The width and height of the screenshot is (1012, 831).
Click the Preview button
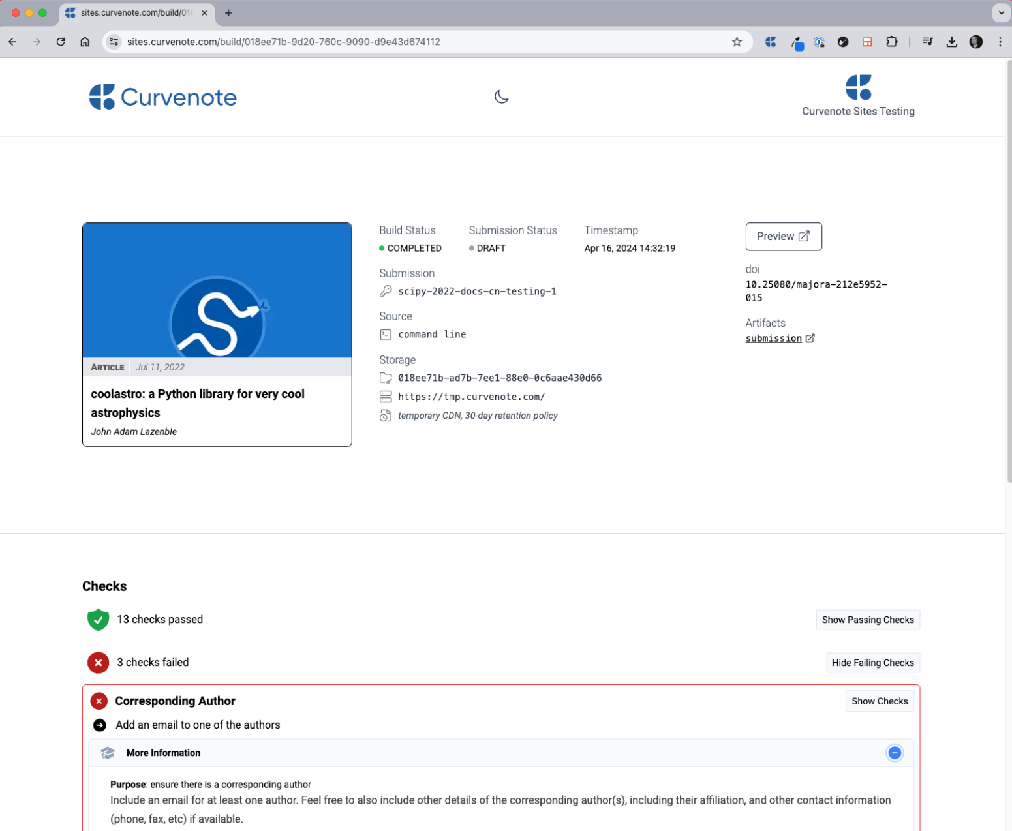(783, 236)
